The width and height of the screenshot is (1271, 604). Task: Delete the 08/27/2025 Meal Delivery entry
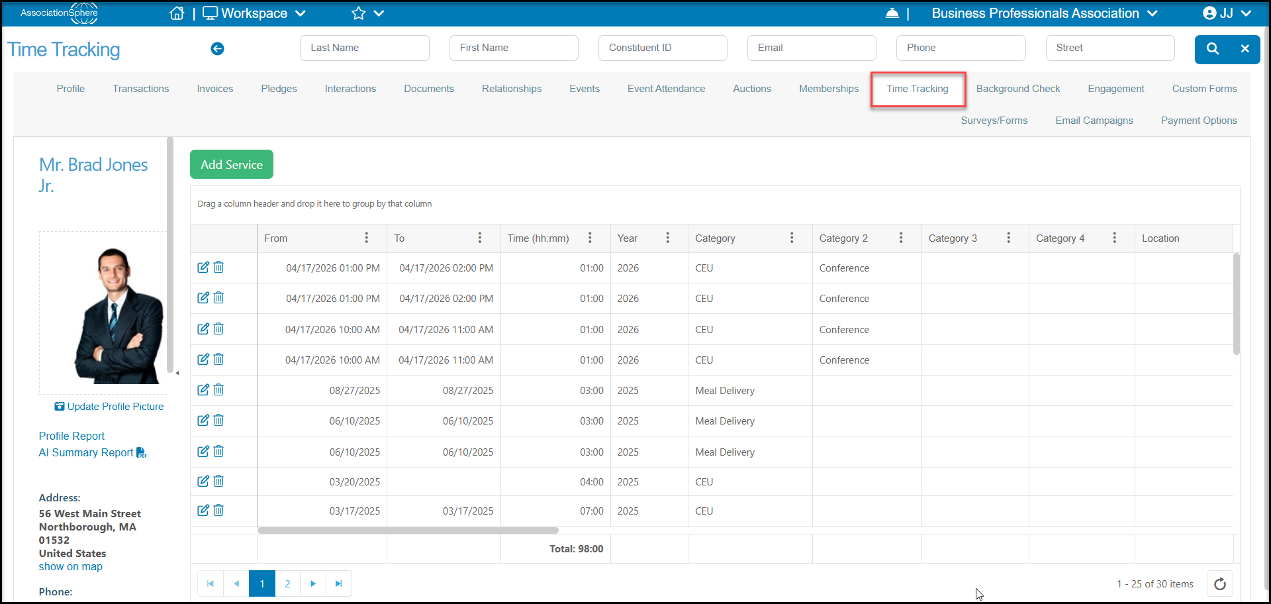point(218,390)
